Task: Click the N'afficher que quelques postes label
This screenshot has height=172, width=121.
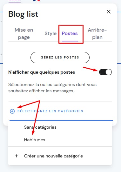Action: click(x=42, y=72)
